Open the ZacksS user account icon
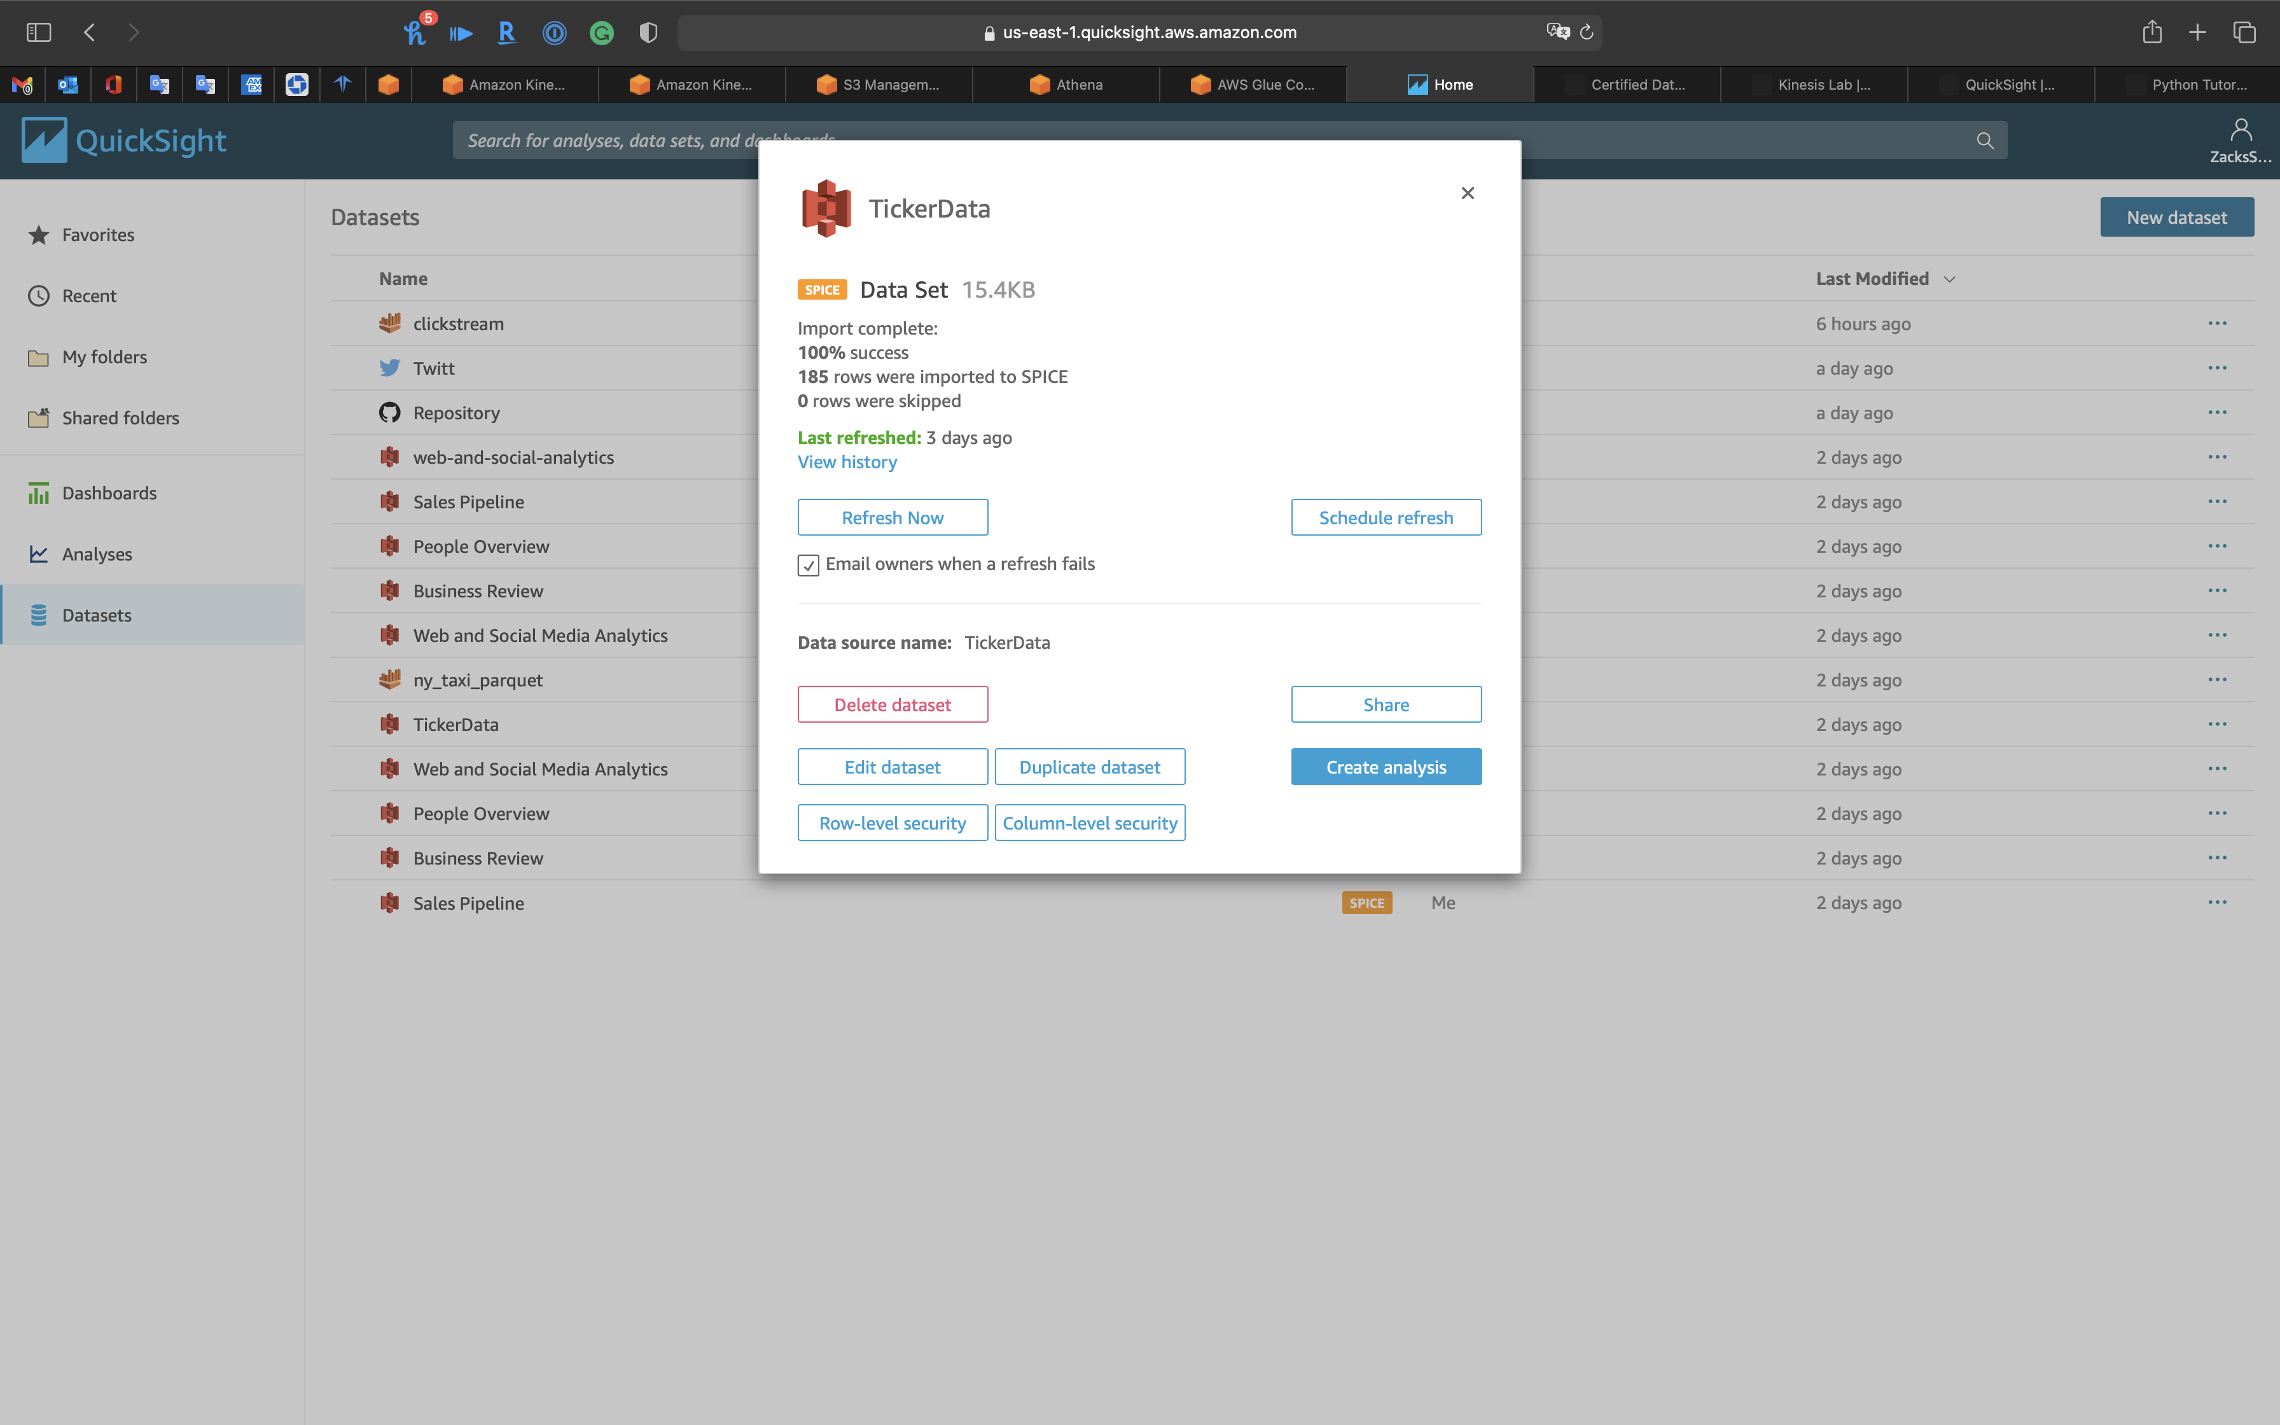The image size is (2280, 1425). [x=2241, y=130]
